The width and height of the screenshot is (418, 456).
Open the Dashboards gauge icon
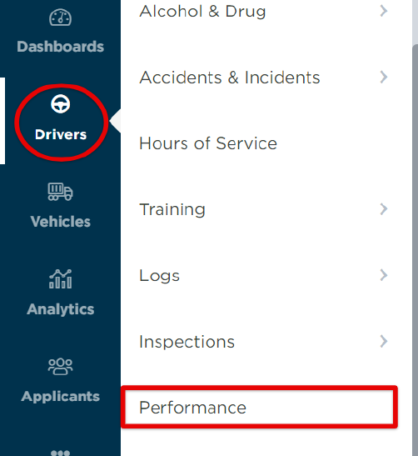(x=60, y=18)
